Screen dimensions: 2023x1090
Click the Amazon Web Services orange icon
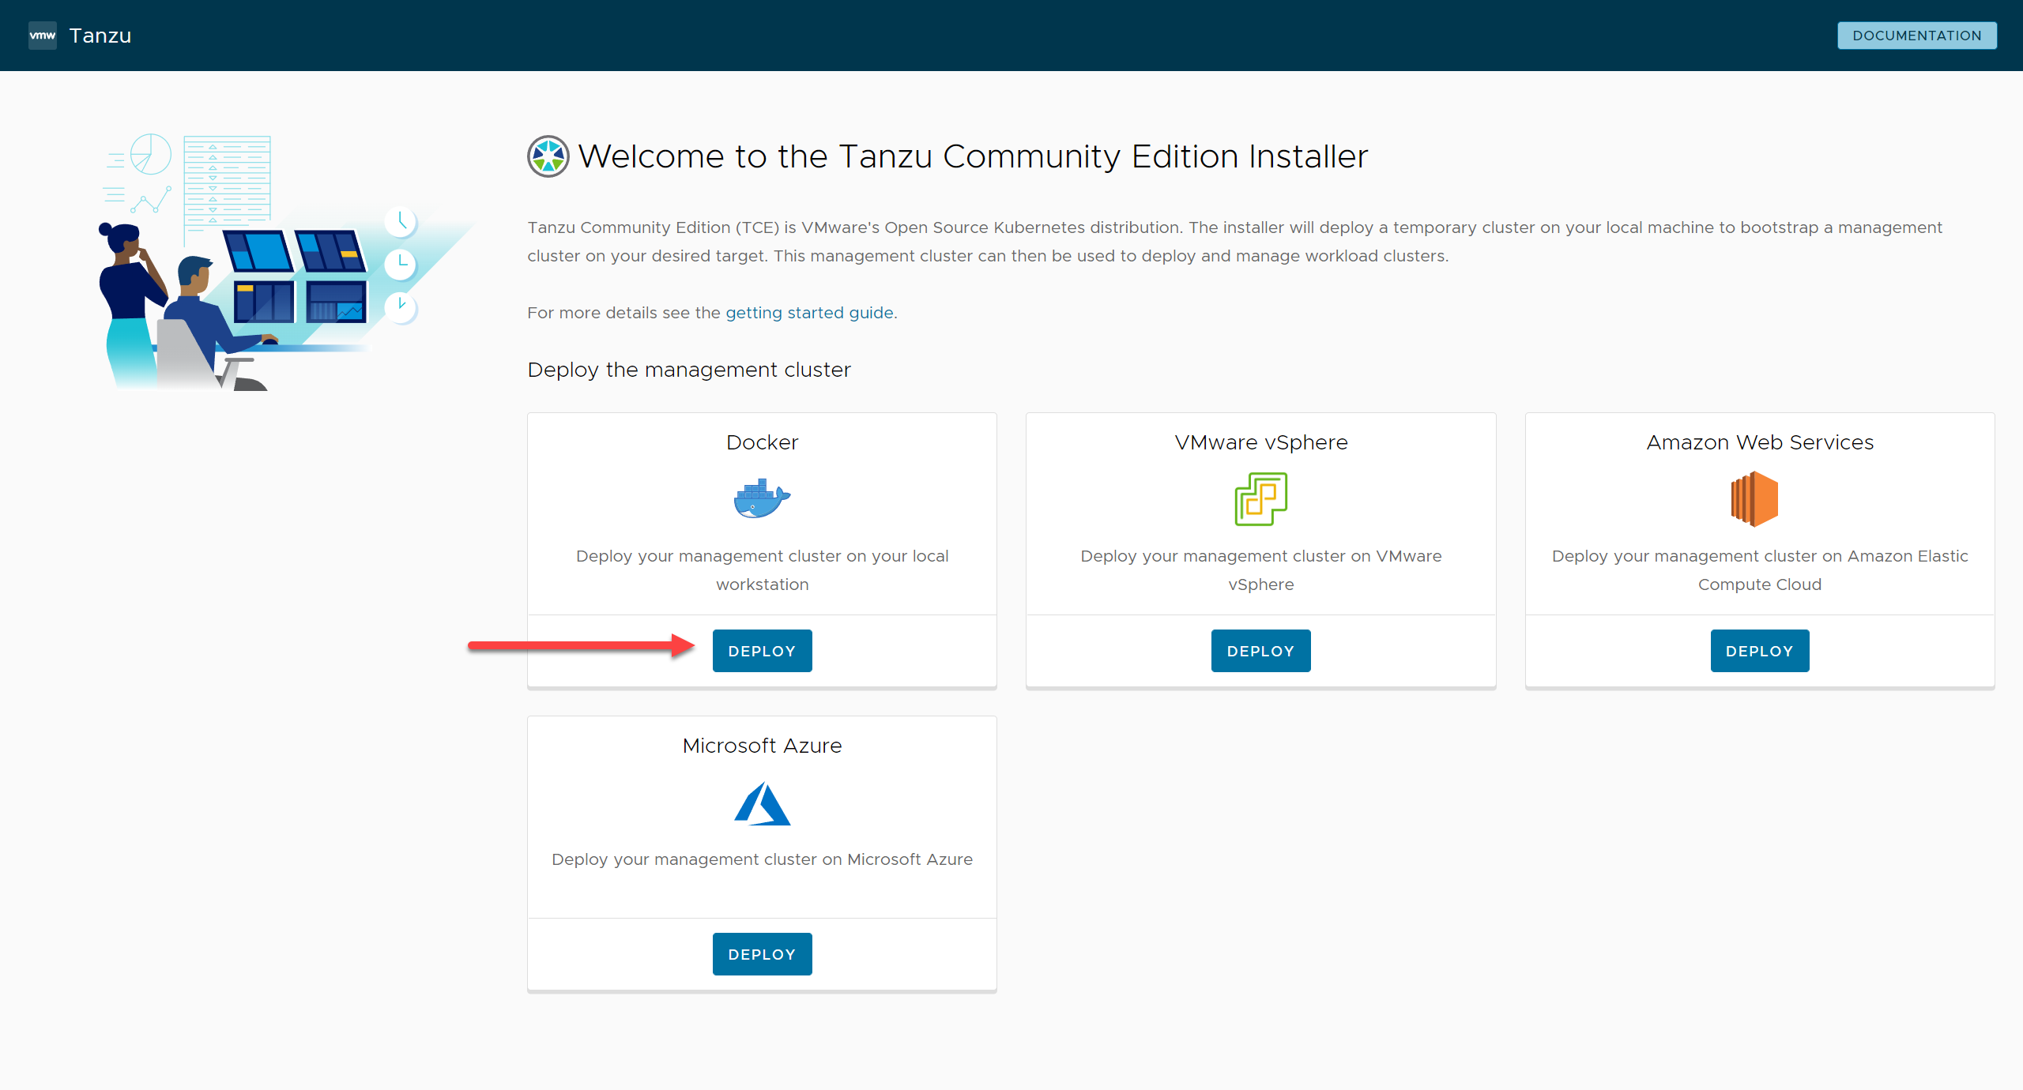[1754, 499]
